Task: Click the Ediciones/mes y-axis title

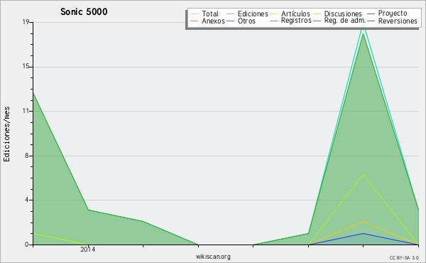Action: pyautogui.click(x=6, y=134)
